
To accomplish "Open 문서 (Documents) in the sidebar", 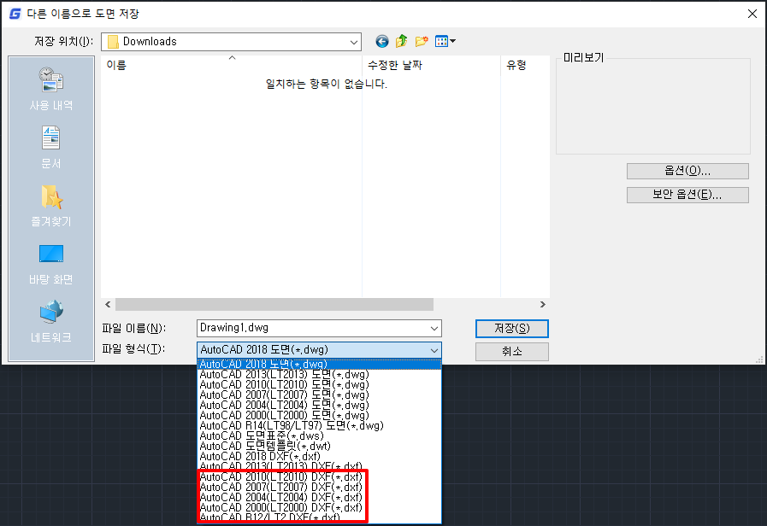I will (x=51, y=148).
